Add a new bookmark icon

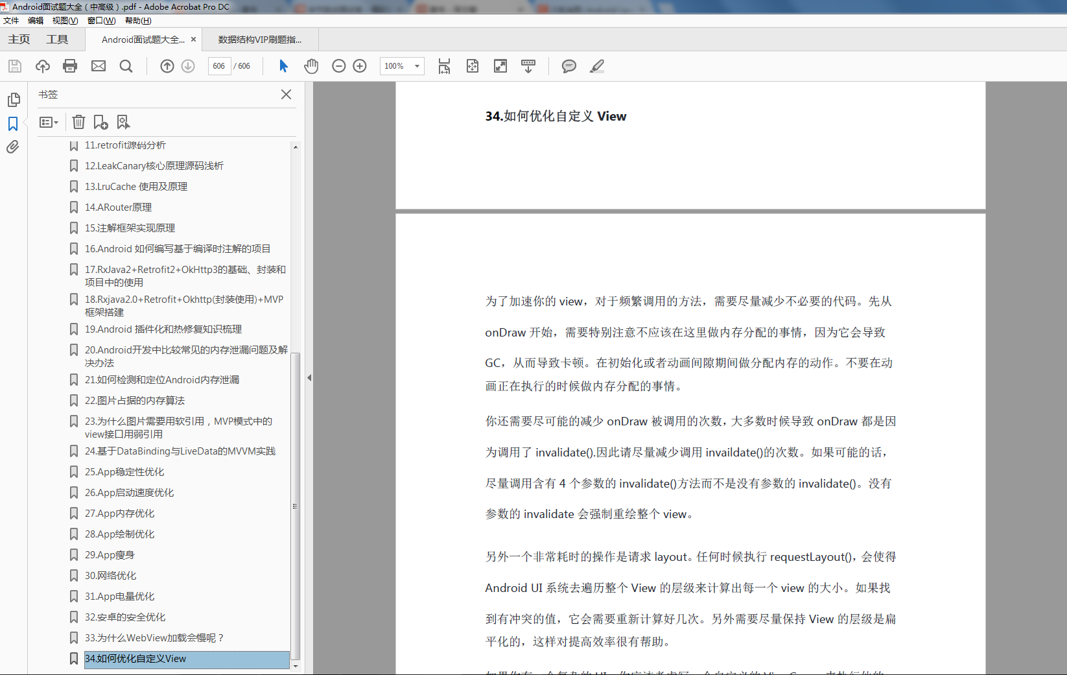(x=100, y=122)
